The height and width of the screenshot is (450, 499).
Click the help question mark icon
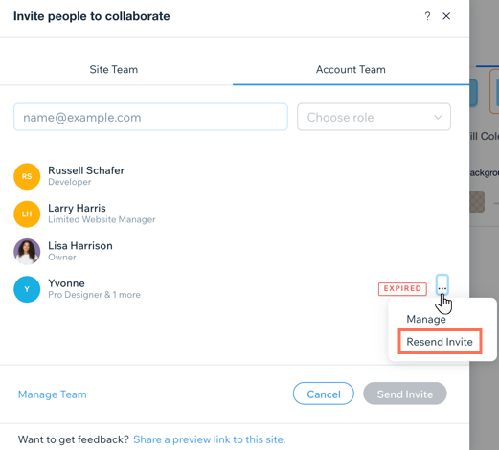click(x=427, y=16)
